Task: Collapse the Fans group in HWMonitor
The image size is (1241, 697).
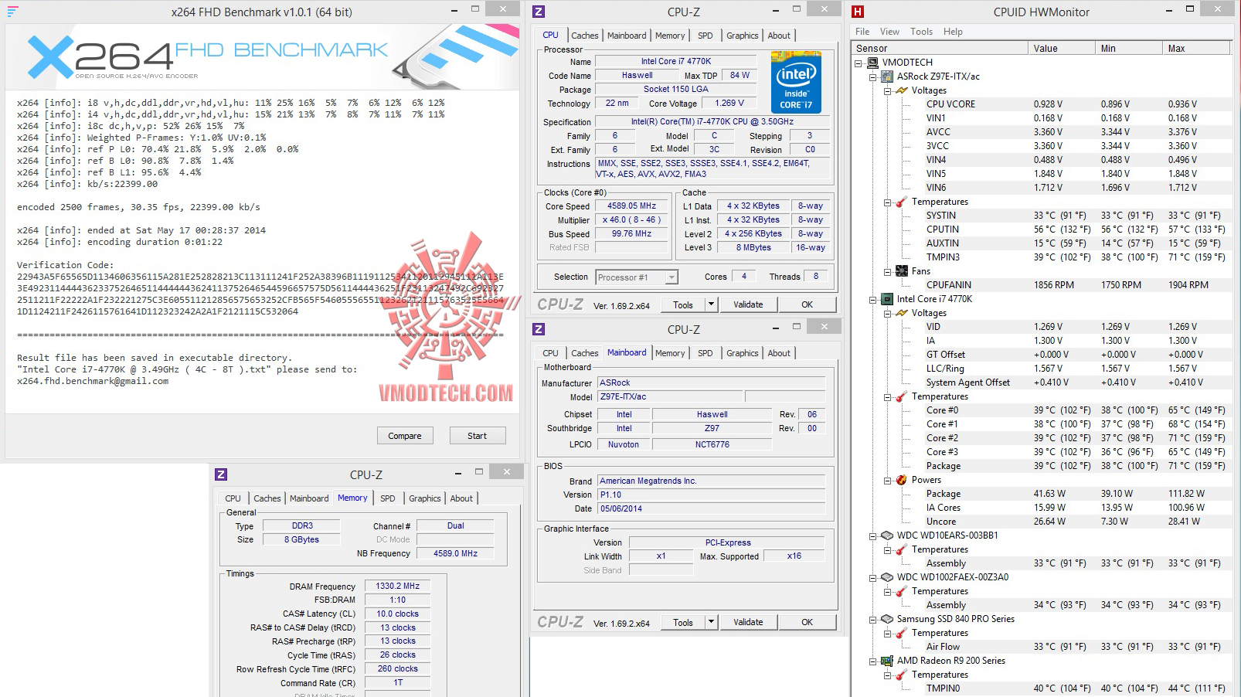Action: (888, 271)
